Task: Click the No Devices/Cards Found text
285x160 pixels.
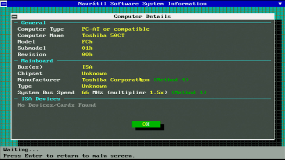Action: (x=57, y=105)
